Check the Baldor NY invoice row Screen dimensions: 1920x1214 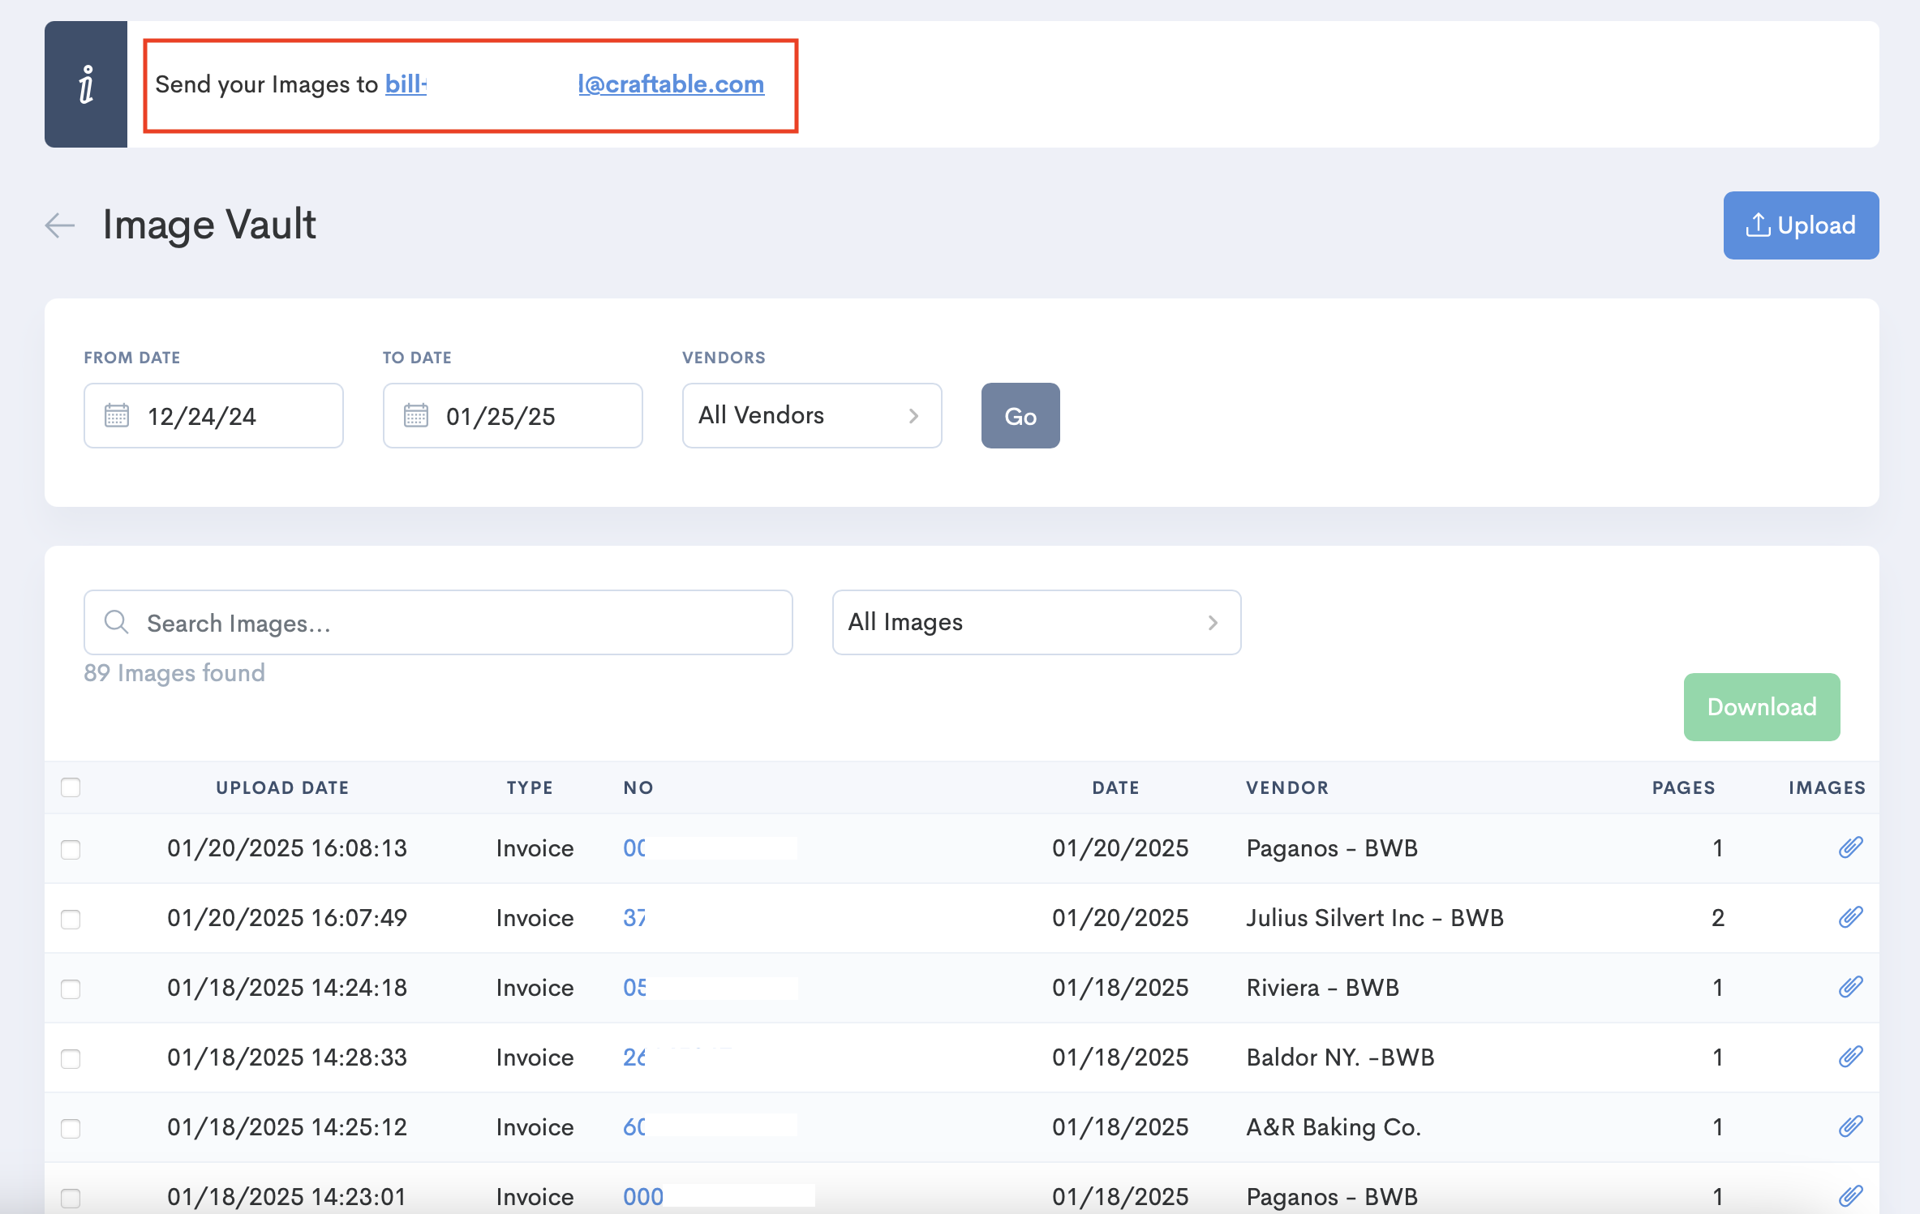(x=71, y=1057)
